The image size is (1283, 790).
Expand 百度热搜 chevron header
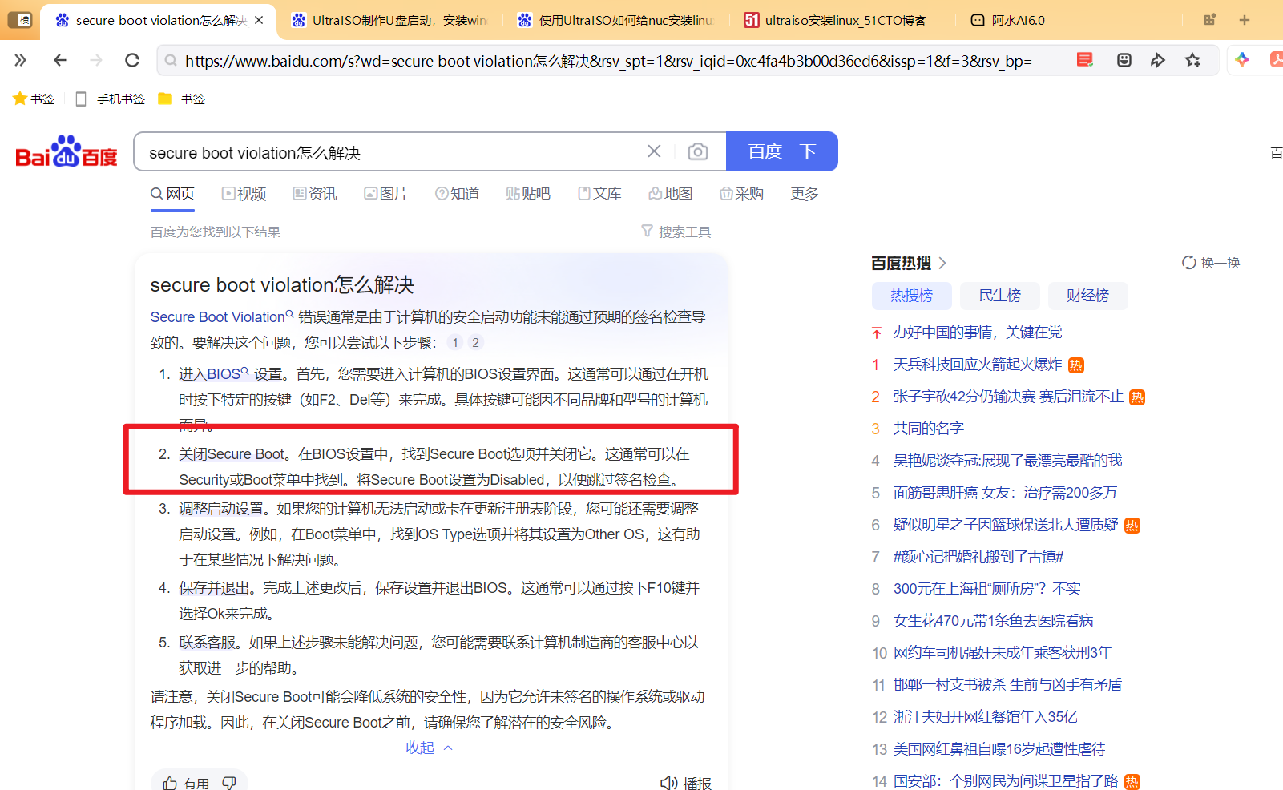tap(910, 263)
